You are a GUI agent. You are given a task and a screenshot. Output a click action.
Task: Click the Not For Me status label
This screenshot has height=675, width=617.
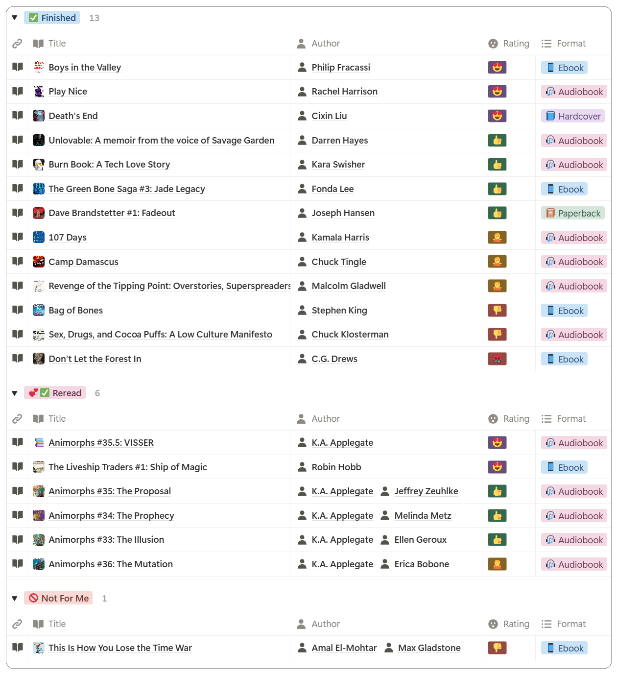point(59,599)
